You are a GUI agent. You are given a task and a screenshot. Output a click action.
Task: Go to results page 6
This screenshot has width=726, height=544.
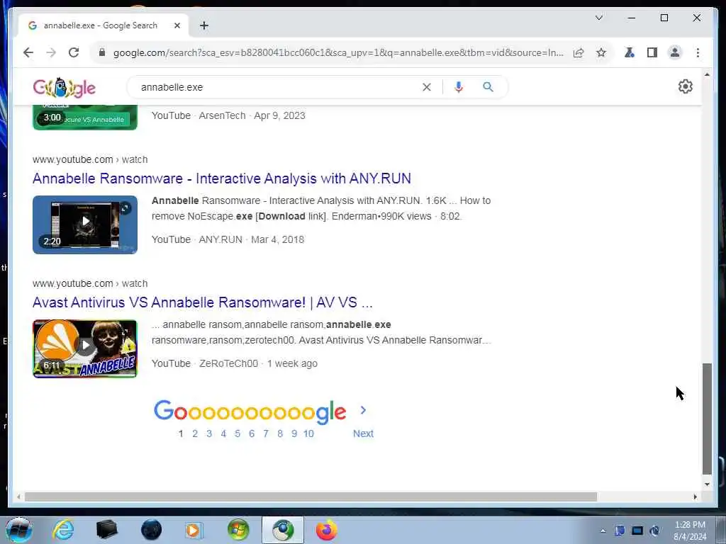(252, 433)
